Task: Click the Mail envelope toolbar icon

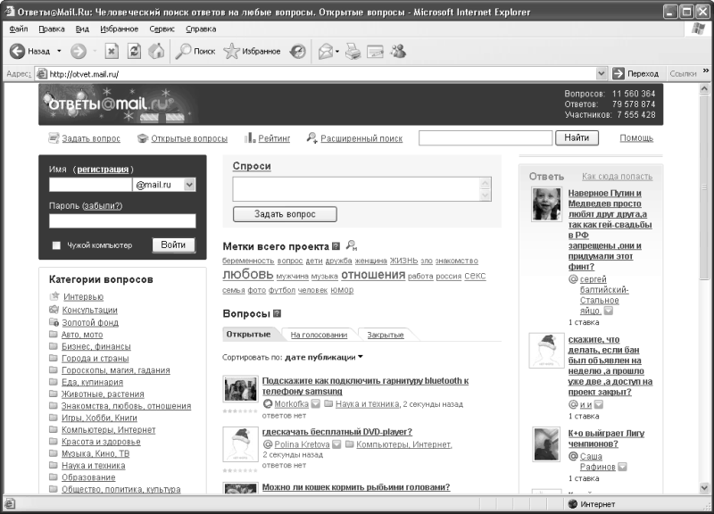Action: click(x=325, y=52)
